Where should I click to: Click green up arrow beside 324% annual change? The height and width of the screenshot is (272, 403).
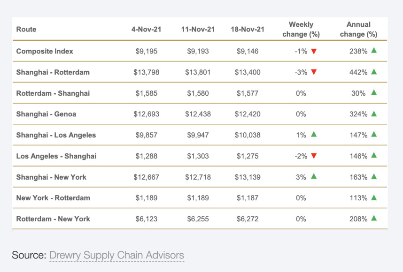tap(374, 113)
